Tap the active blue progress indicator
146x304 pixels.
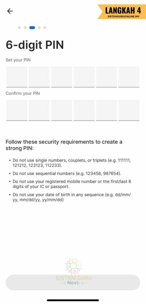pos(32,28)
